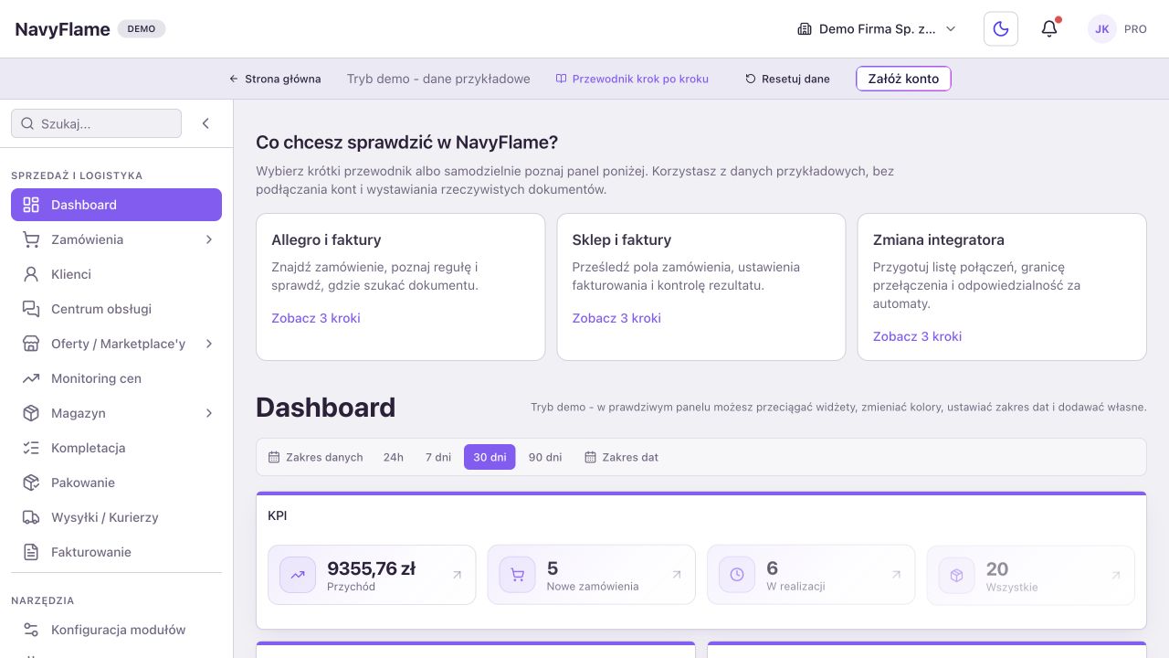Expand the Oferty / Marketplace'y submenu arrow
This screenshot has height=658, width=1169.
(209, 344)
